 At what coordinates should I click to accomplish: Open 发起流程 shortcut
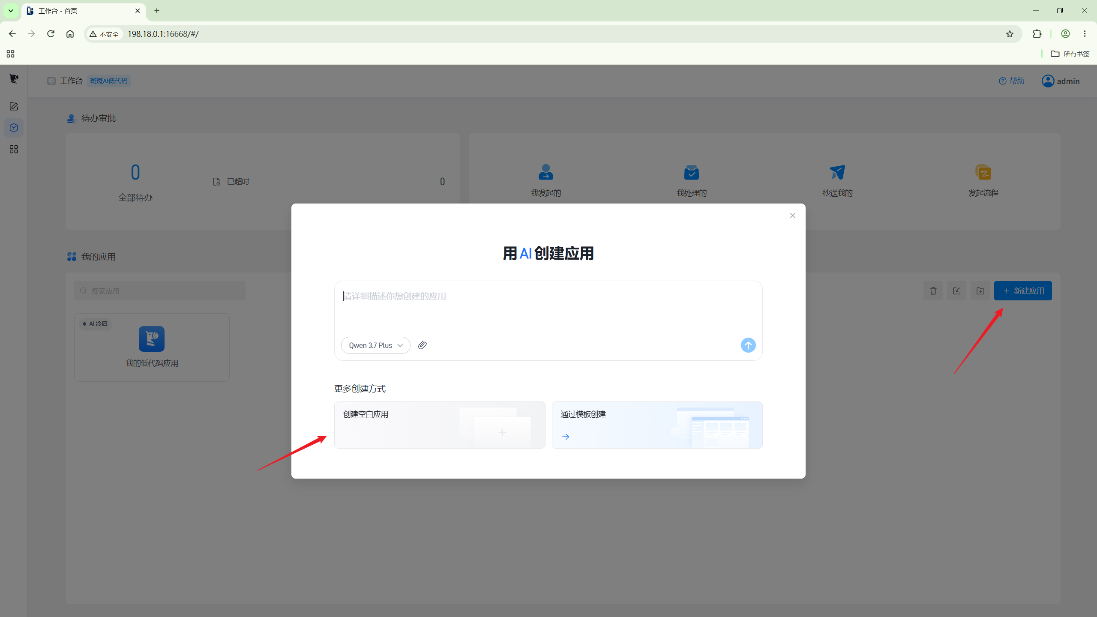click(983, 180)
